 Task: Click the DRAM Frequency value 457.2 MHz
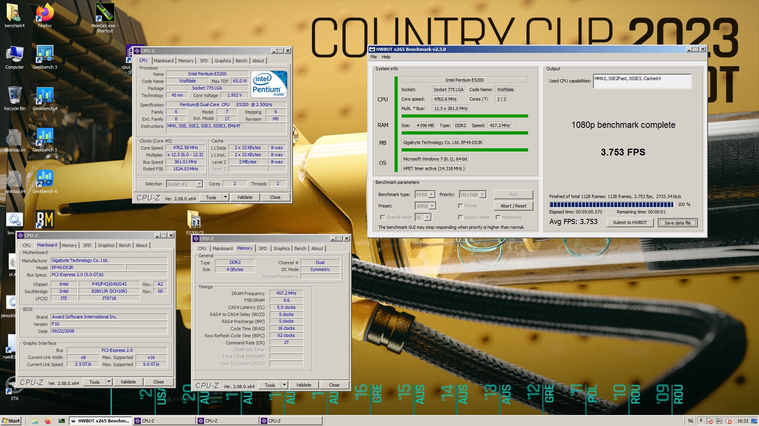click(286, 293)
